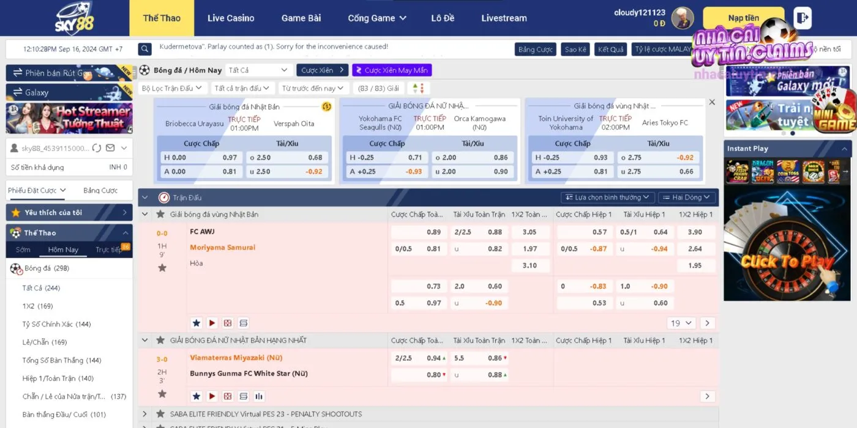857x428 pixels.
Task: Open statistics bar chart icon for Viamaterras Miyazaki match
Action: [x=259, y=396]
